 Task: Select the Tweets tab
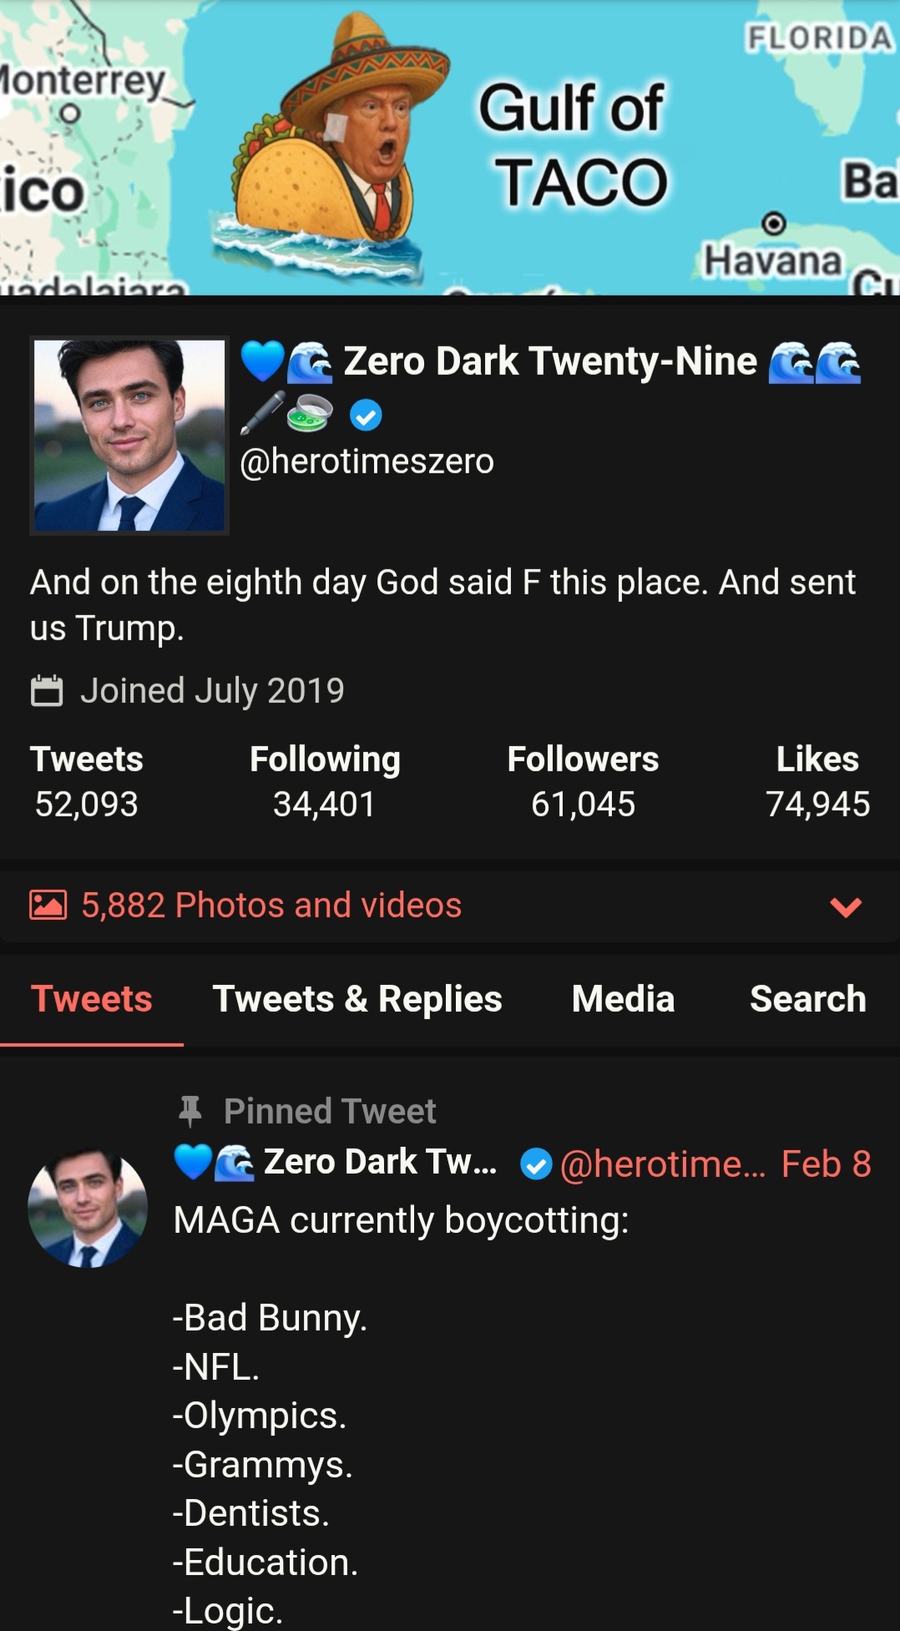(x=92, y=998)
